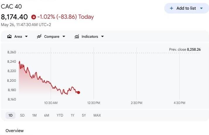Click the red down-arrow change icon
Viewport: 209px width, 135px height.
click(x=34, y=17)
